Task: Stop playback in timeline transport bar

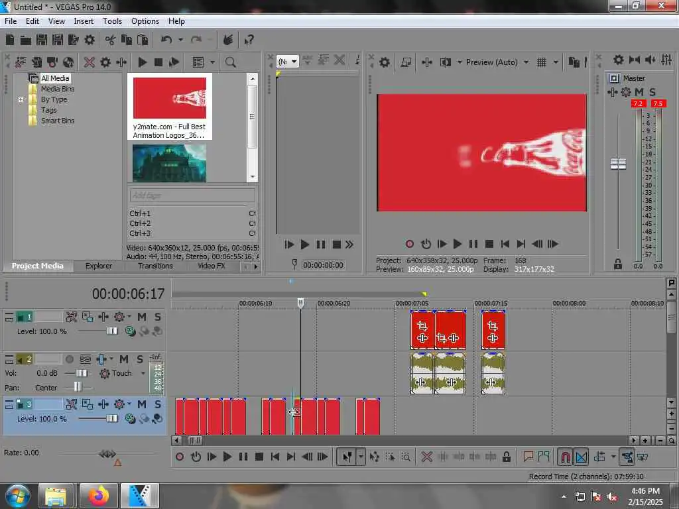Action: coord(259,457)
